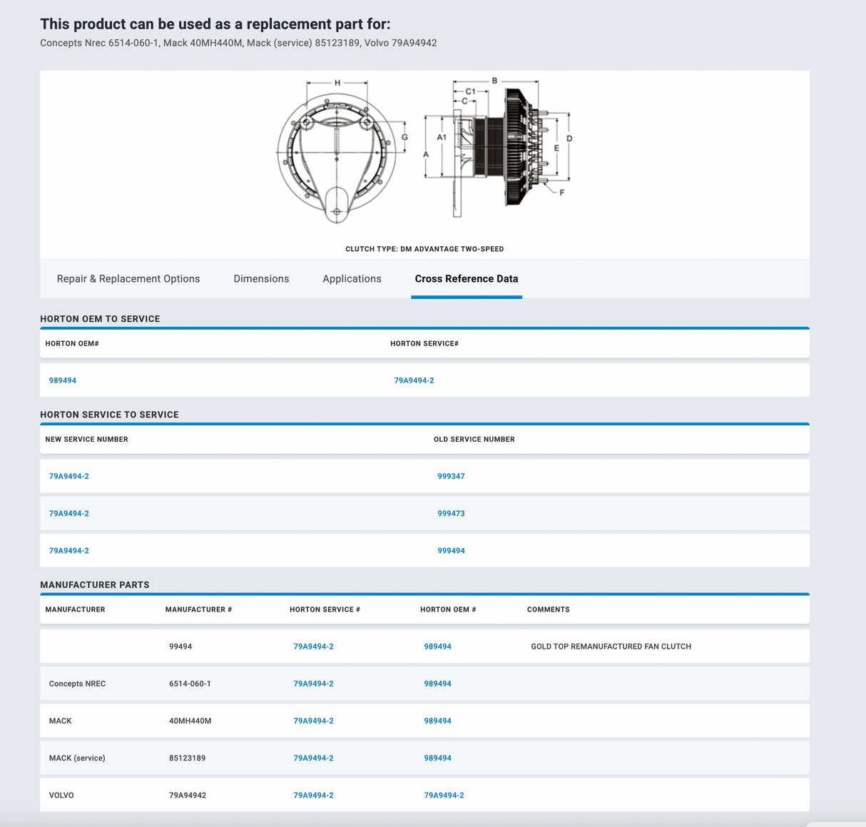
Task: Click the Old Service Number column header
Action: [x=474, y=440]
